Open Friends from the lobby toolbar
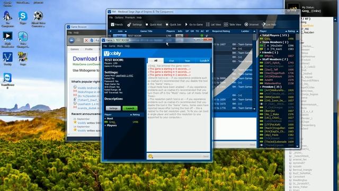339x191 pixels. click(117, 24)
